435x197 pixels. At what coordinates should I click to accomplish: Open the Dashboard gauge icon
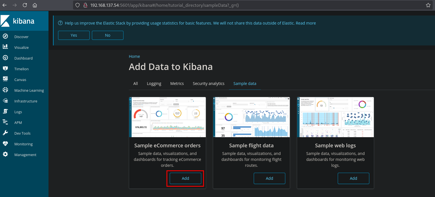[x=5, y=58]
